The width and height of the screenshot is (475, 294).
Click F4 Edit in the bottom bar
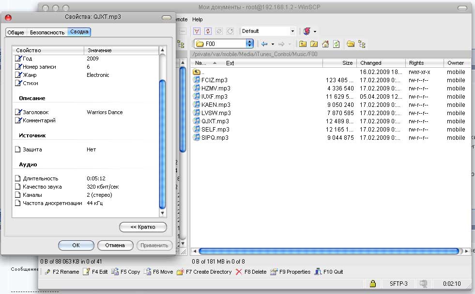coord(95,272)
